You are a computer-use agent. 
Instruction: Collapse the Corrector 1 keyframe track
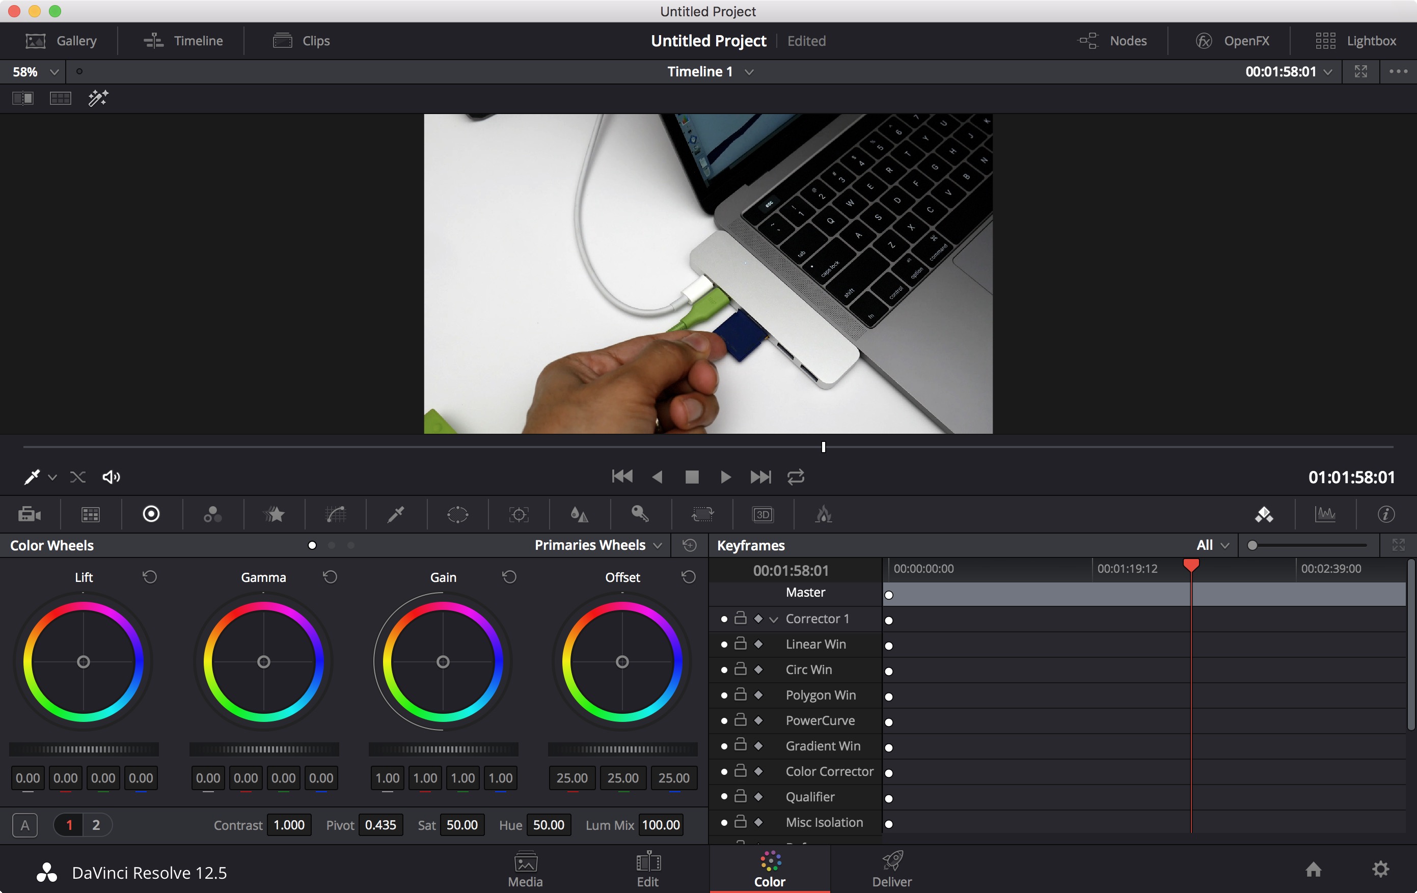click(x=774, y=620)
